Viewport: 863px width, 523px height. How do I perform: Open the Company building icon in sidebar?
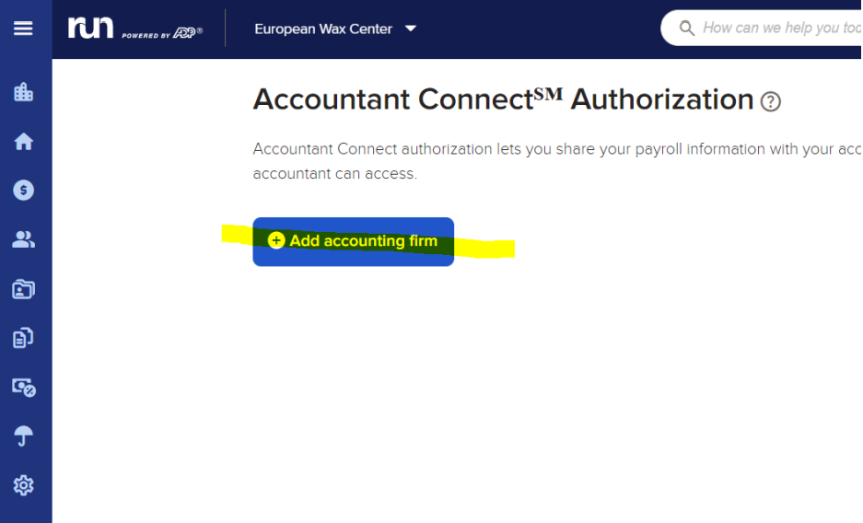23,92
